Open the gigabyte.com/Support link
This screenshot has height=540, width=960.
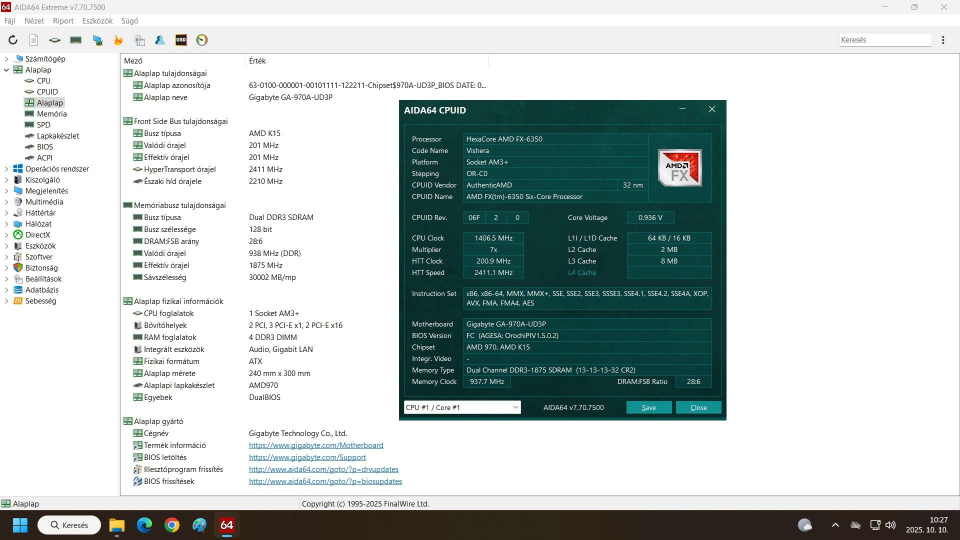point(307,457)
